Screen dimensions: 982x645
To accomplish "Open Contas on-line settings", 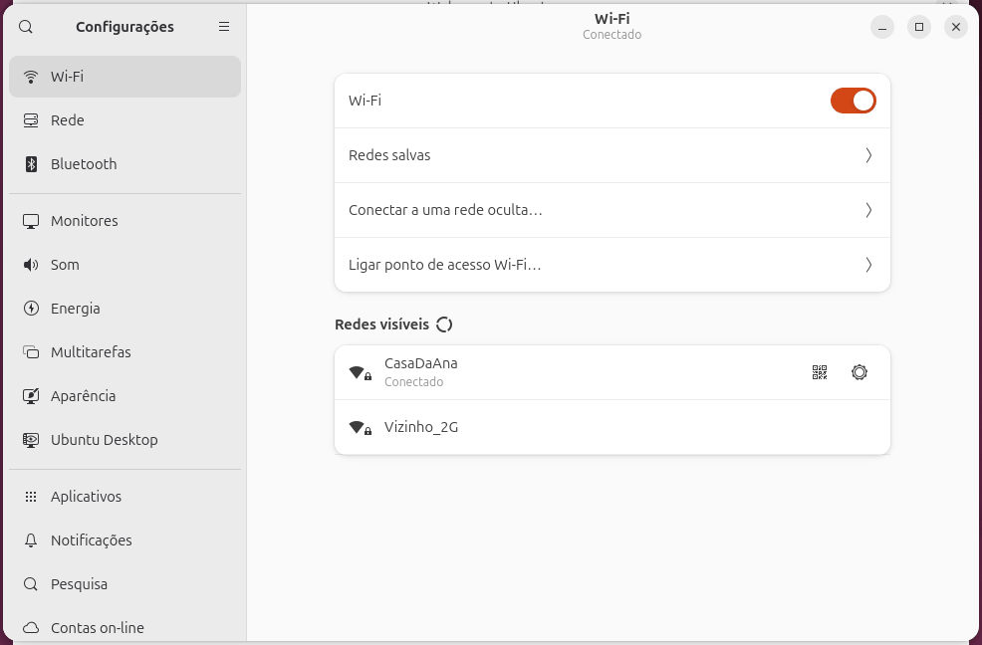I will point(124,628).
